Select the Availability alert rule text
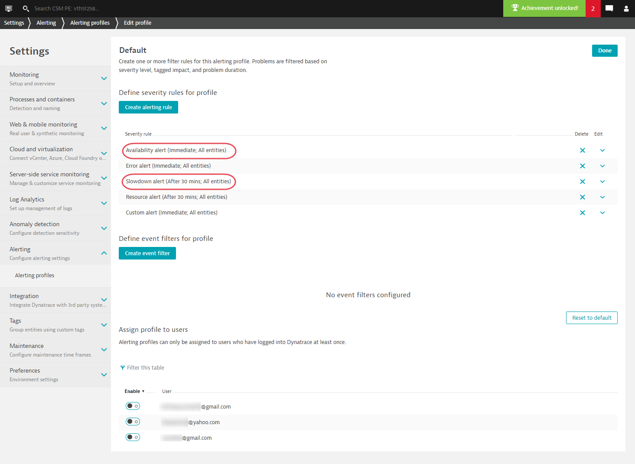Screen dimensions: 635x464 click(176, 150)
